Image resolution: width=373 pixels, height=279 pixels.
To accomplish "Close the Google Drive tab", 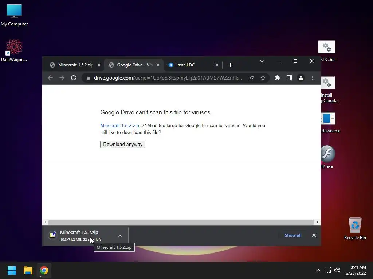I will click(x=158, y=65).
